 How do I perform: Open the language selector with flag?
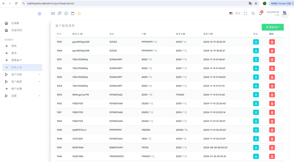[x=235, y=13]
